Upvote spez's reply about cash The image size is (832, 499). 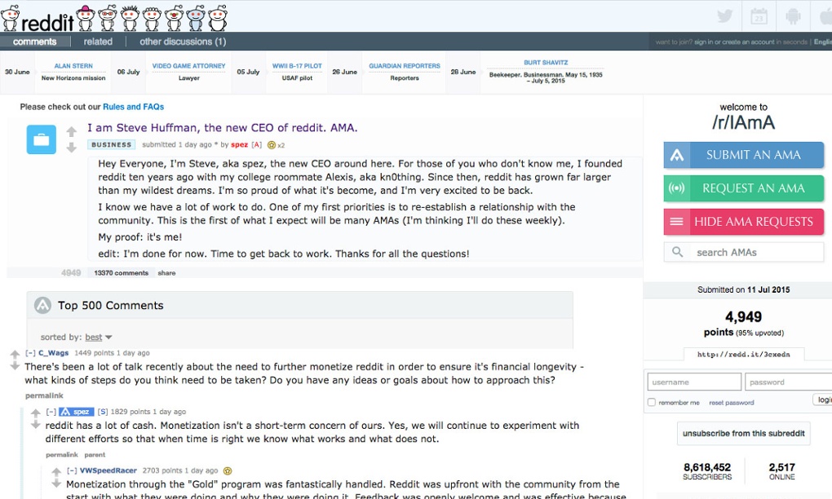[36, 413]
